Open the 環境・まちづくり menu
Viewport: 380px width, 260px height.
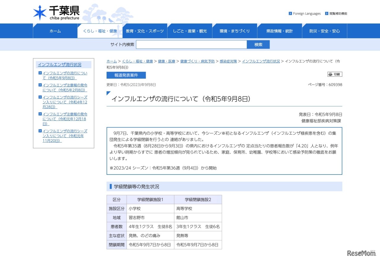pyautogui.click(x=235, y=31)
